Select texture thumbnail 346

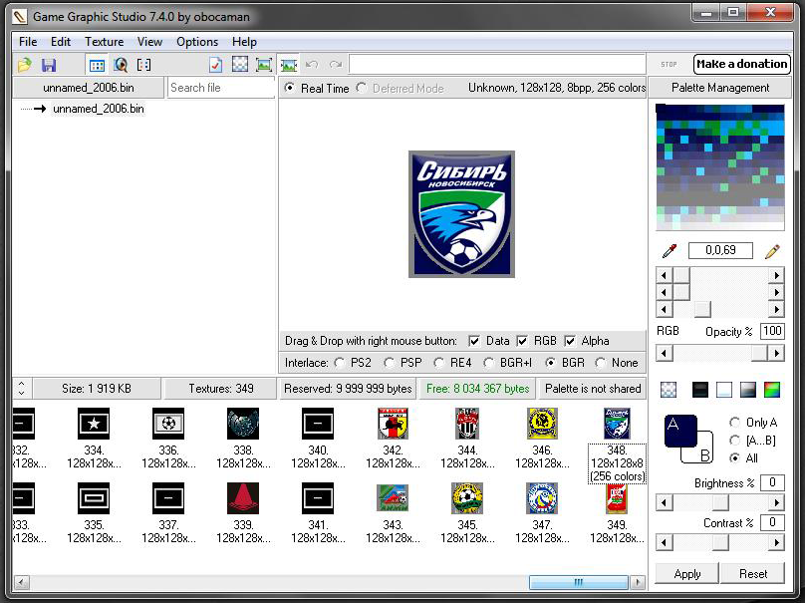pos(542,424)
